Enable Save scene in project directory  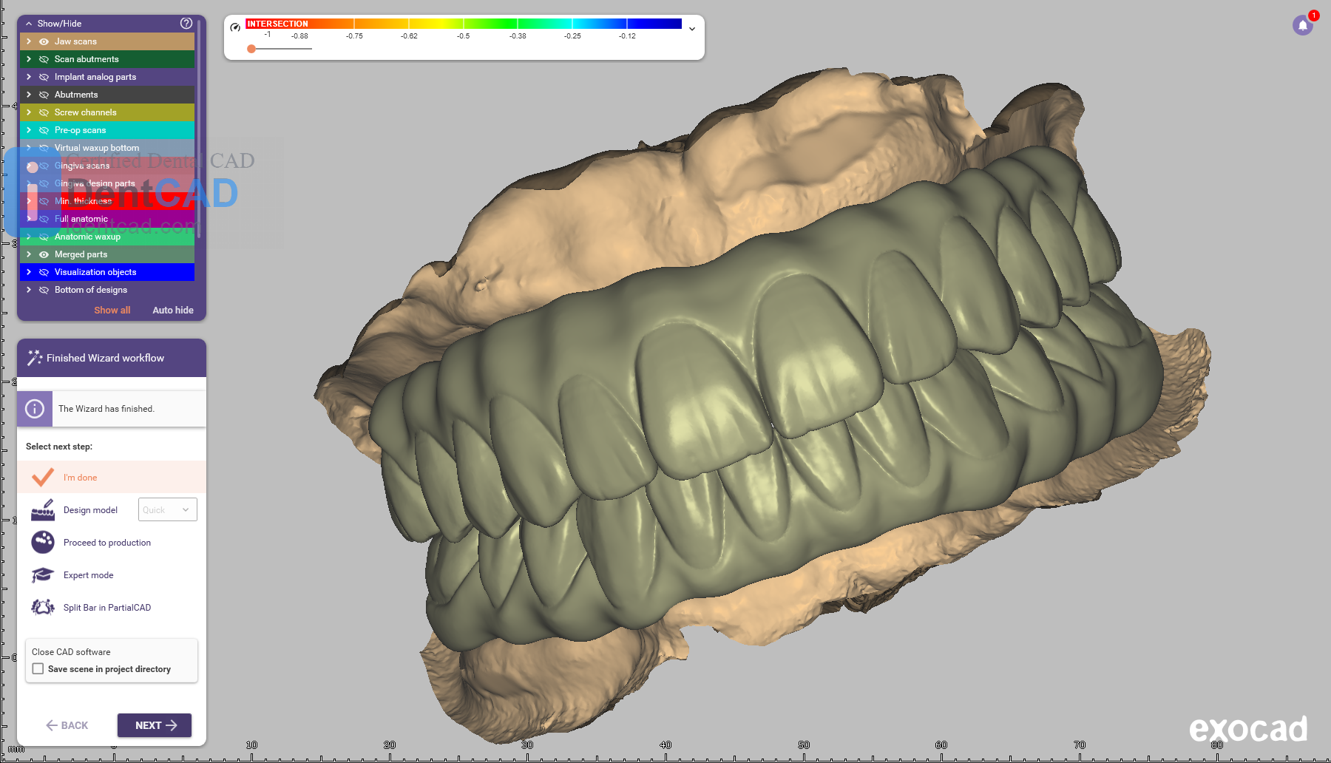(x=38, y=669)
